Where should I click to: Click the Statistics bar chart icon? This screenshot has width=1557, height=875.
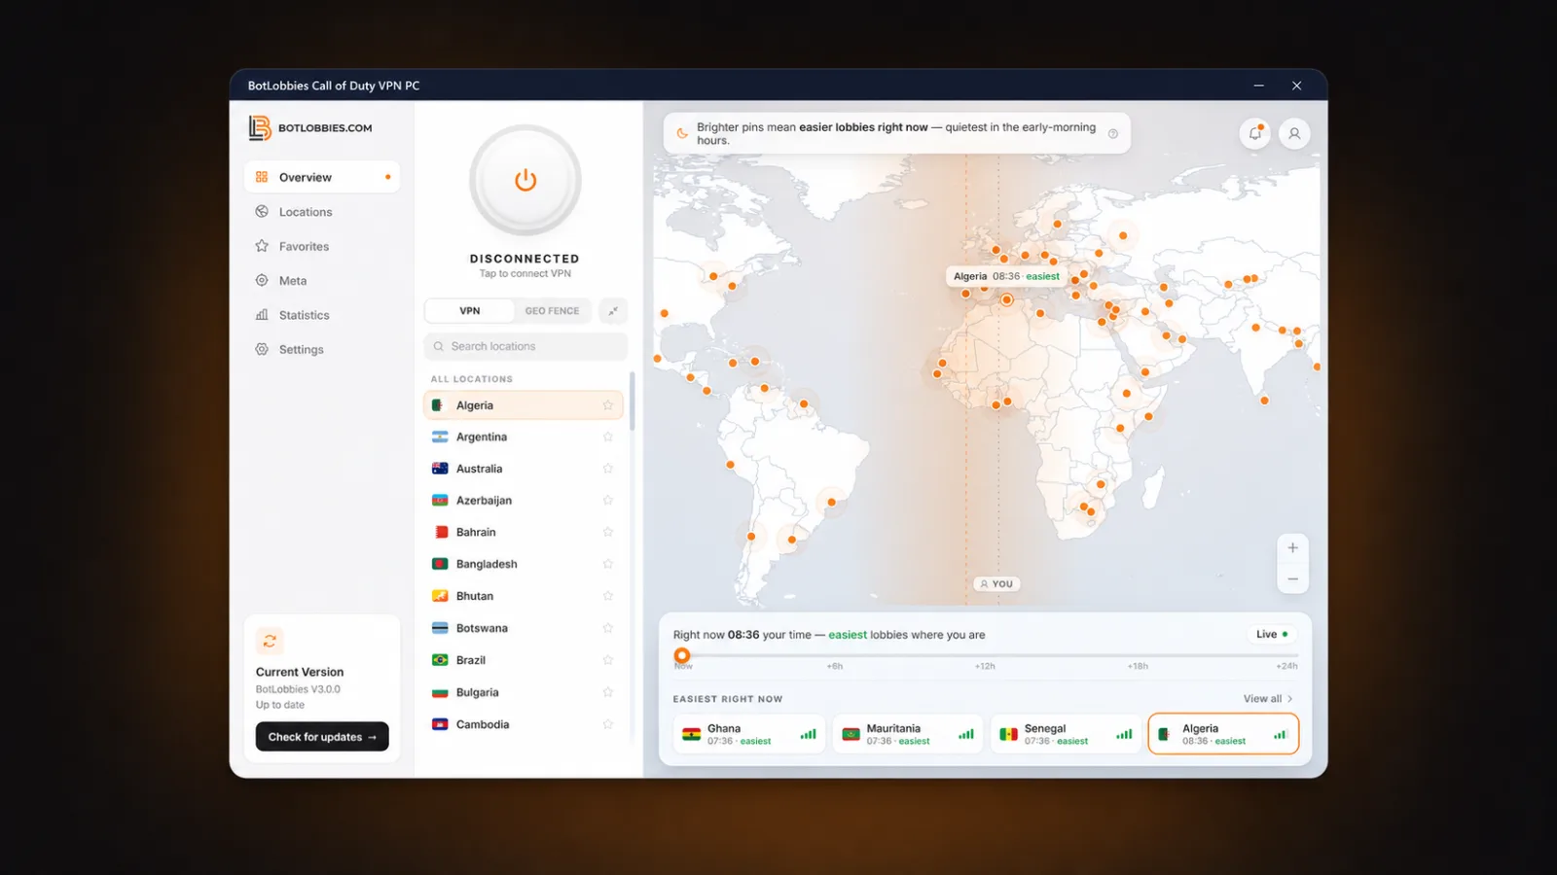pos(262,314)
